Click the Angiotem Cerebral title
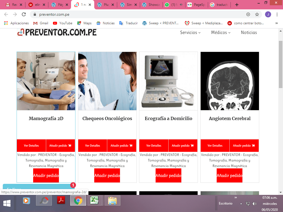The width and height of the screenshot is (283, 212). tap(230, 118)
